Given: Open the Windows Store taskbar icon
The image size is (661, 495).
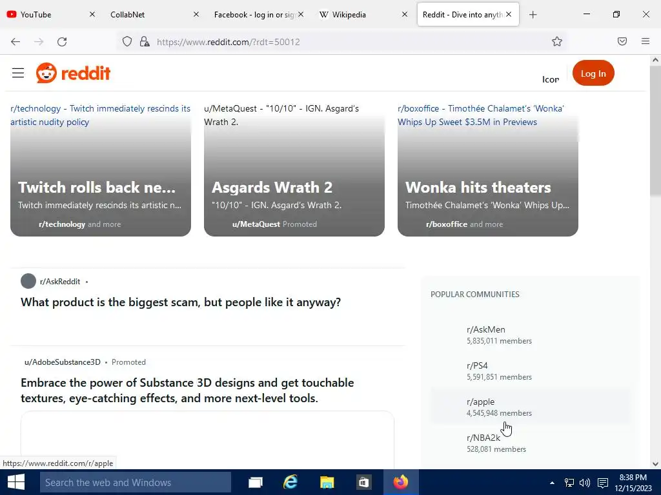Looking at the screenshot, I should (363, 482).
